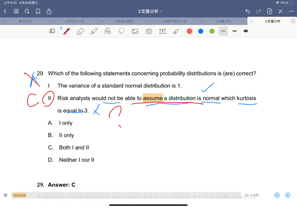Go back with the left chevron
Screen dimensions: 297x208
[5, 11]
